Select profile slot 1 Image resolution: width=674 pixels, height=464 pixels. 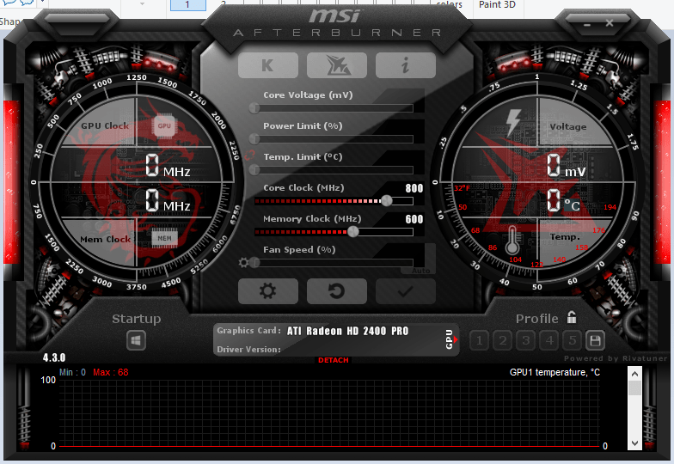click(480, 341)
